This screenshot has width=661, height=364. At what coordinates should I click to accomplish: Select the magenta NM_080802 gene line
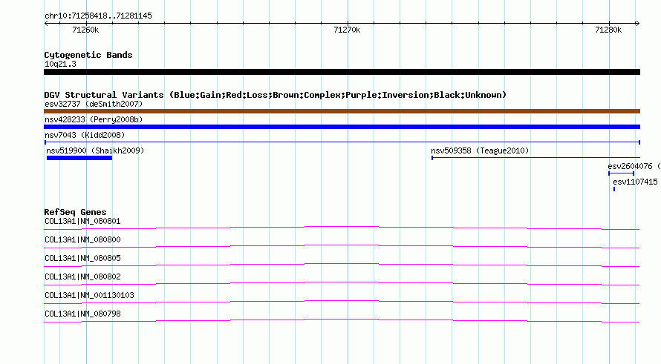point(342,284)
